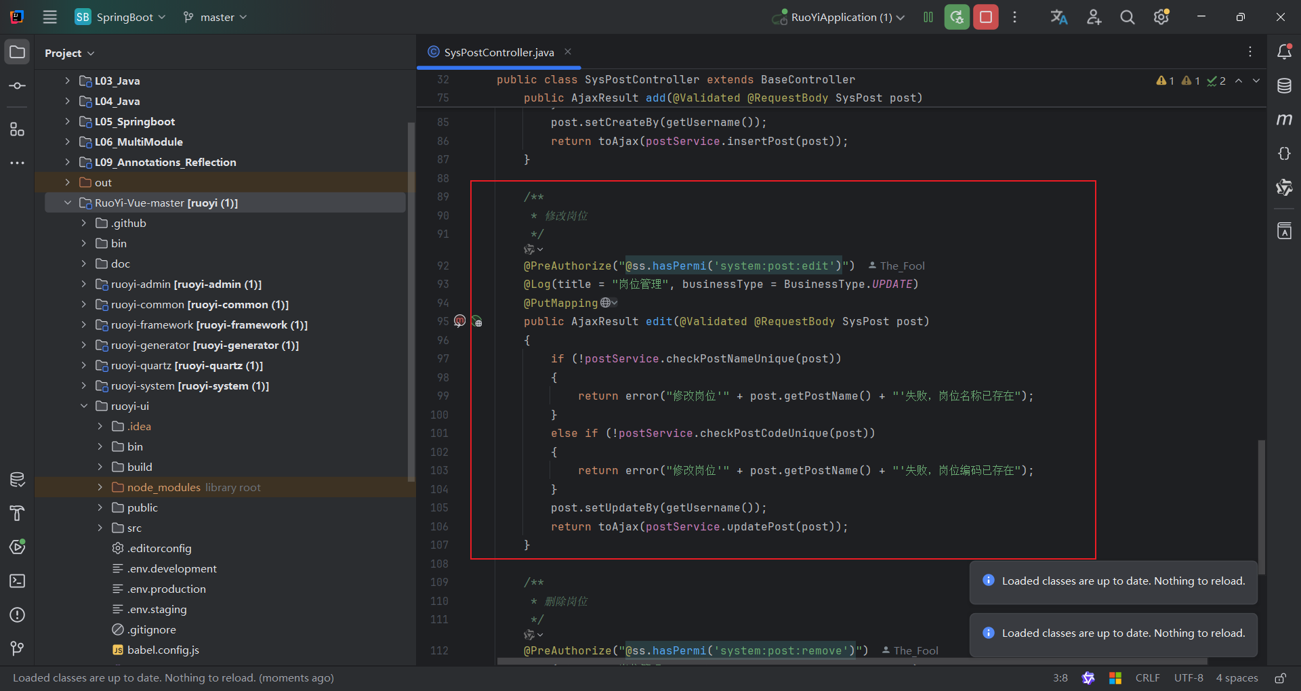The height and width of the screenshot is (691, 1301).
Task: Switch to the SysPostController.java tab
Action: [499, 52]
